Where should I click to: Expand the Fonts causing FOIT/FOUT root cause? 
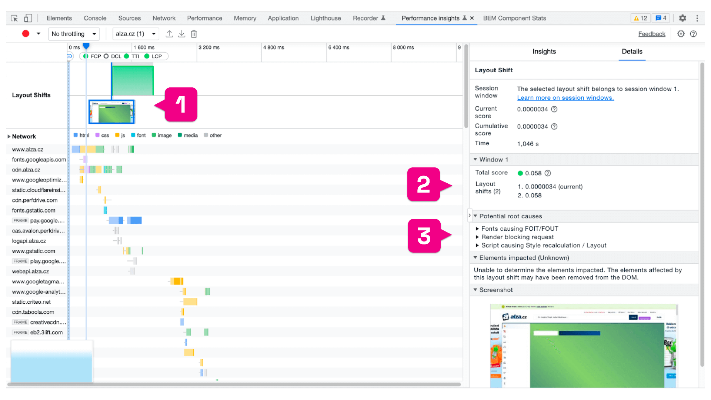520,229
